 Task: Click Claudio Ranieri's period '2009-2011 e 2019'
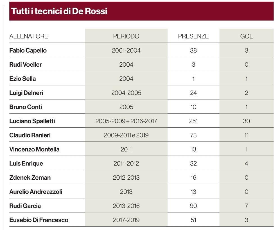coord(126,135)
